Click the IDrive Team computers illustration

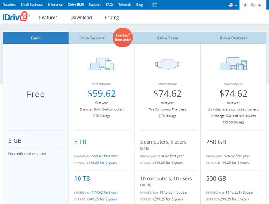coord(167,64)
